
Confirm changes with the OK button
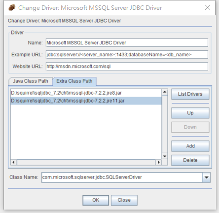point(96,200)
